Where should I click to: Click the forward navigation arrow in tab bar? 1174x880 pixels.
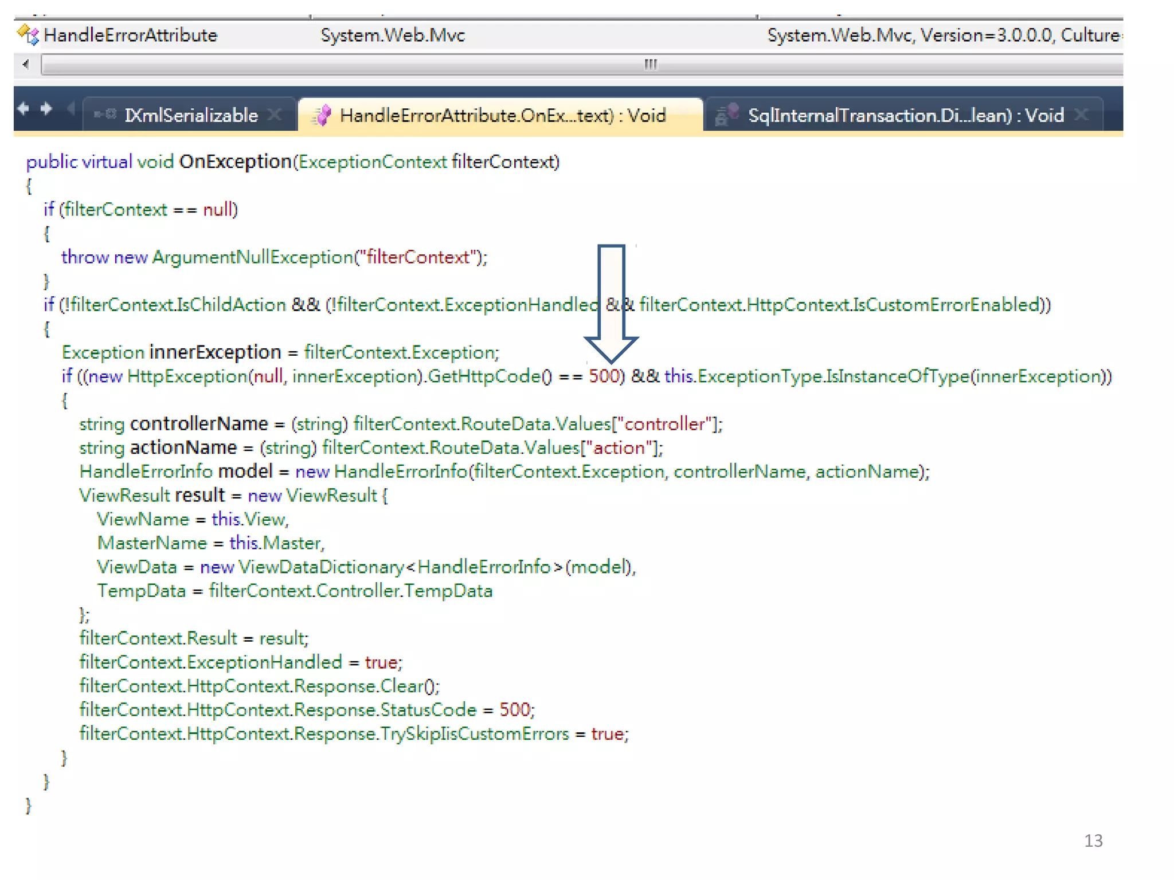[x=46, y=108]
